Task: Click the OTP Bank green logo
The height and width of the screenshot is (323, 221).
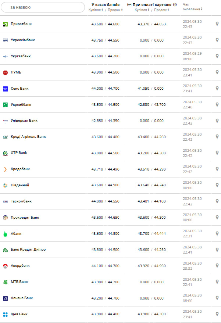Action: (6, 153)
